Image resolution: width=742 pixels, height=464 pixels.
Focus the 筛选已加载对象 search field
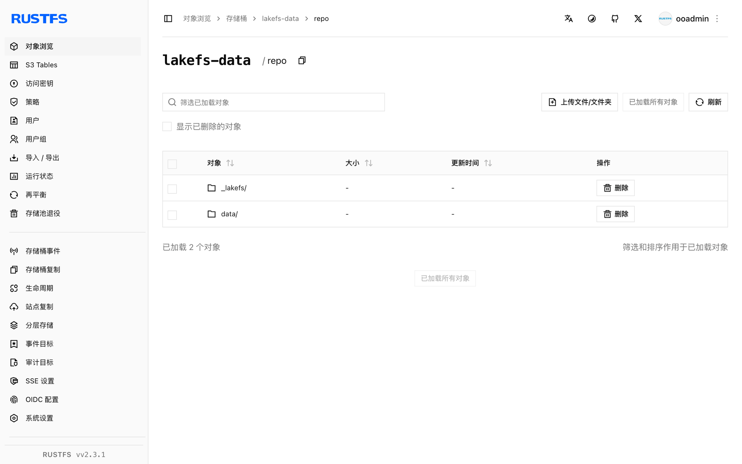(x=273, y=102)
